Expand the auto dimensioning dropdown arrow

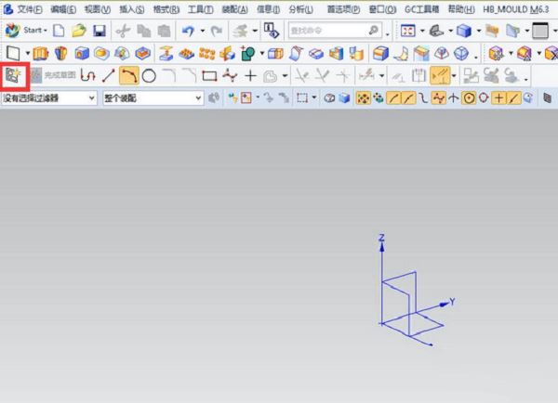click(x=454, y=75)
